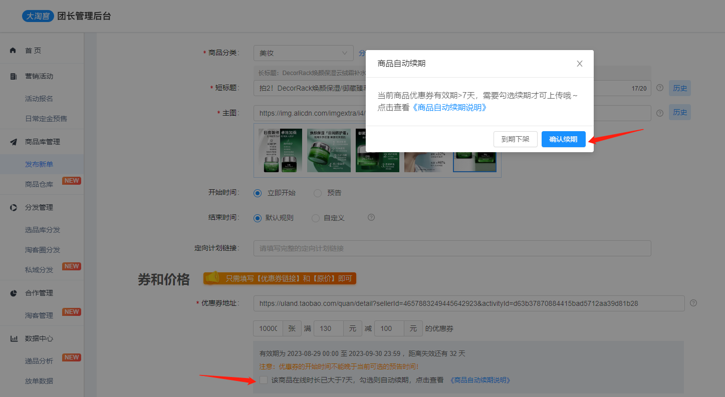Go to 活动报名 sidebar item
Screen dimensions: 725x397
point(39,99)
